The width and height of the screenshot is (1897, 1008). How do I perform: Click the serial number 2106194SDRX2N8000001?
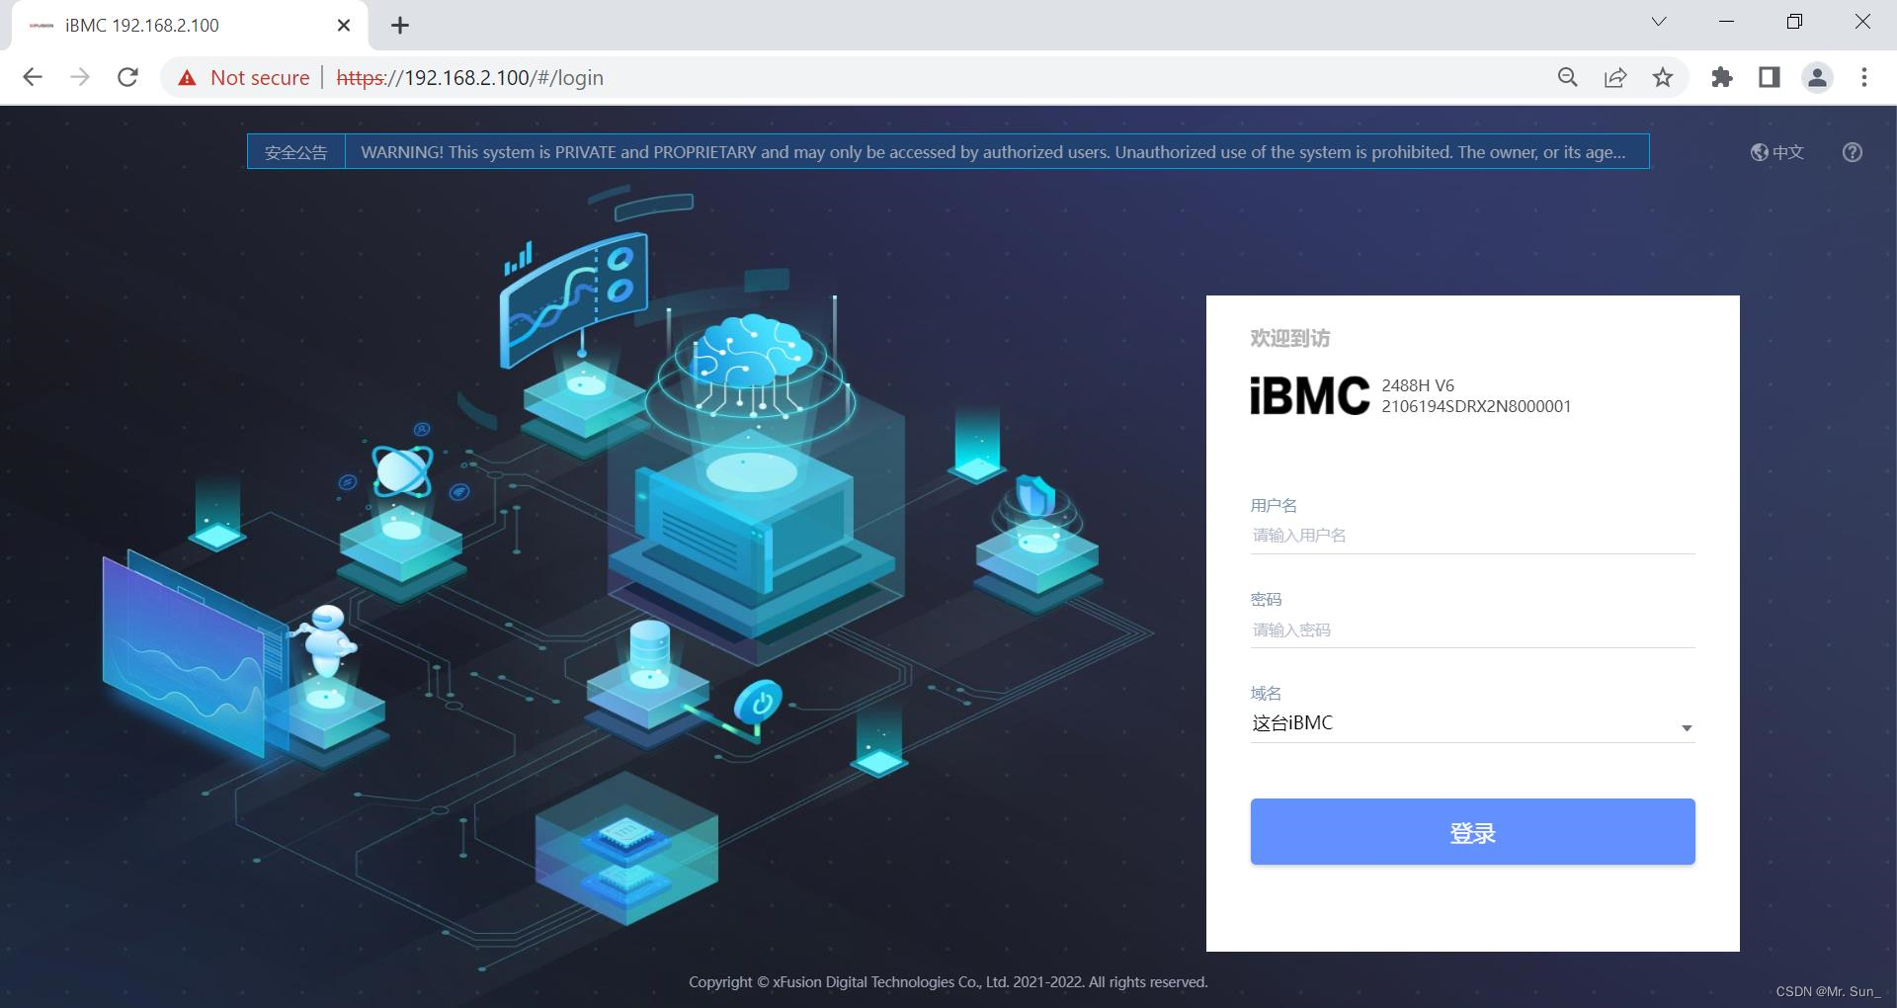coord(1476,406)
